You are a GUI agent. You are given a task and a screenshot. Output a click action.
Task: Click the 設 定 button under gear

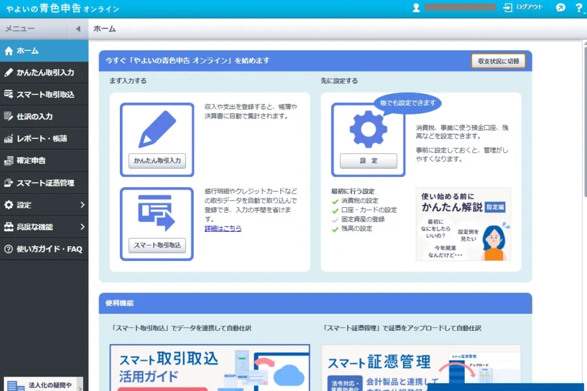[369, 161]
